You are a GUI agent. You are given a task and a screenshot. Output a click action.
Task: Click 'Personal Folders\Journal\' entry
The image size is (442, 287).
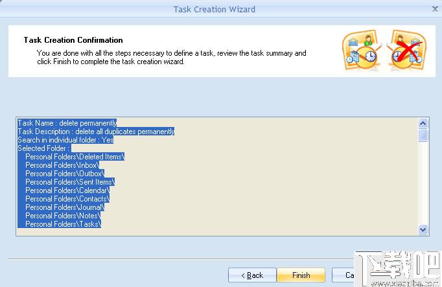pyautogui.click(x=65, y=207)
